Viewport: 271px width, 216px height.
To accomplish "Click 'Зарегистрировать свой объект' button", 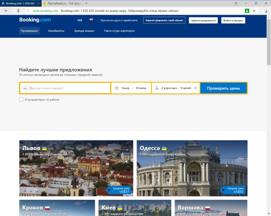I will tap(164, 20).
